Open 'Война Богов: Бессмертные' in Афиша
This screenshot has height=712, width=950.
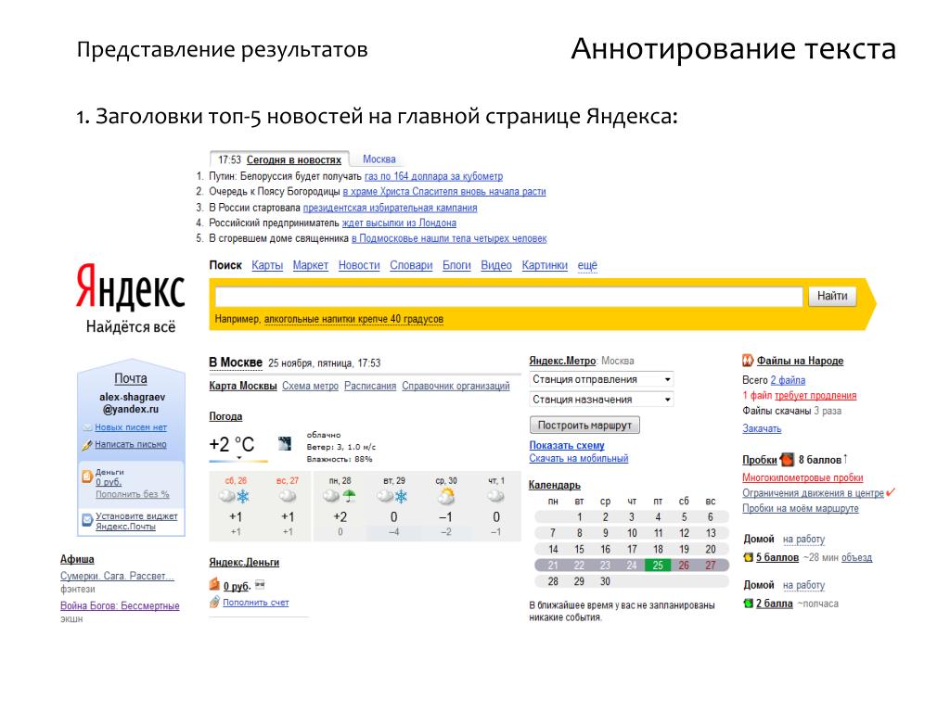point(120,605)
